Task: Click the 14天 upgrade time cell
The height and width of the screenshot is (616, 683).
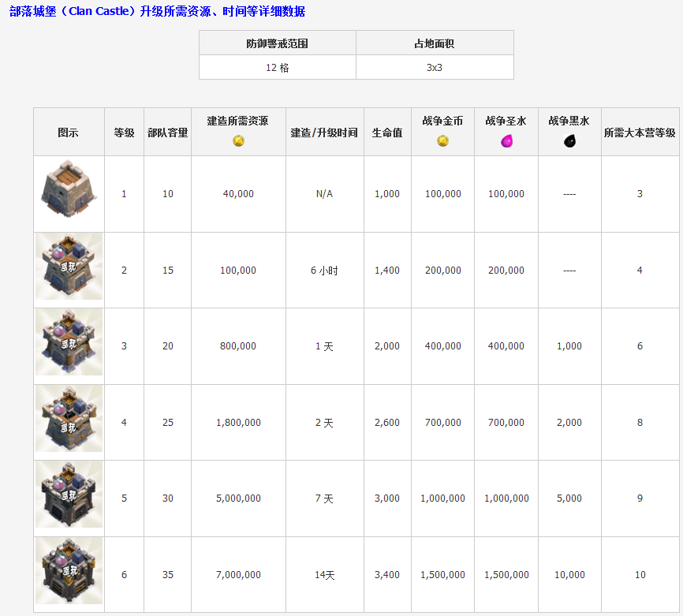Action: pyautogui.click(x=324, y=575)
